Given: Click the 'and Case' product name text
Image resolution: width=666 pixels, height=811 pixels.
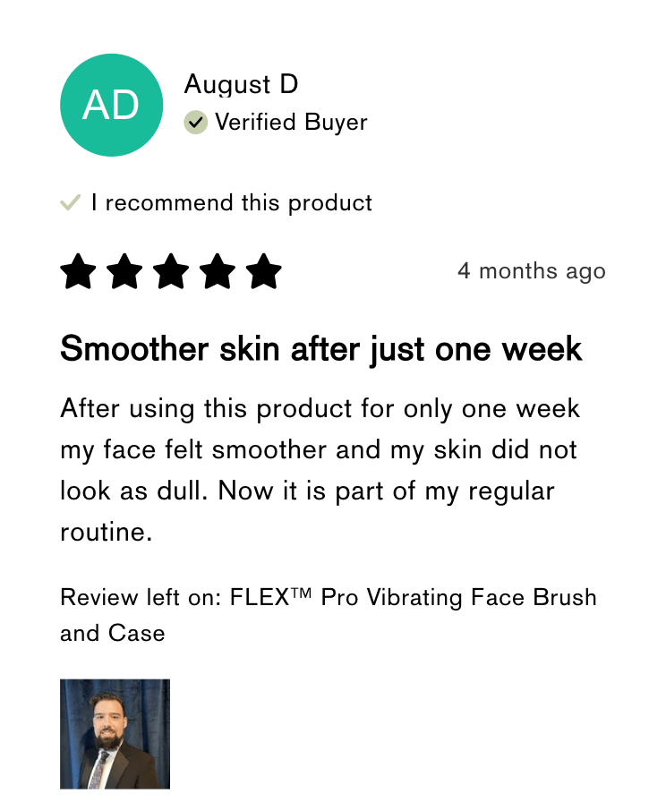Looking at the screenshot, I should coord(113,633).
